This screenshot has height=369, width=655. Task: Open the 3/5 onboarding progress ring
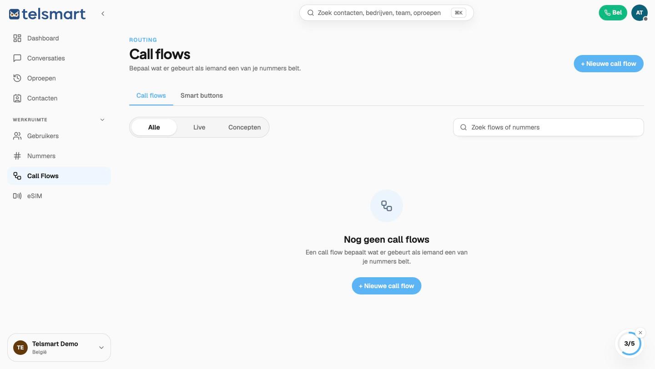pos(630,344)
